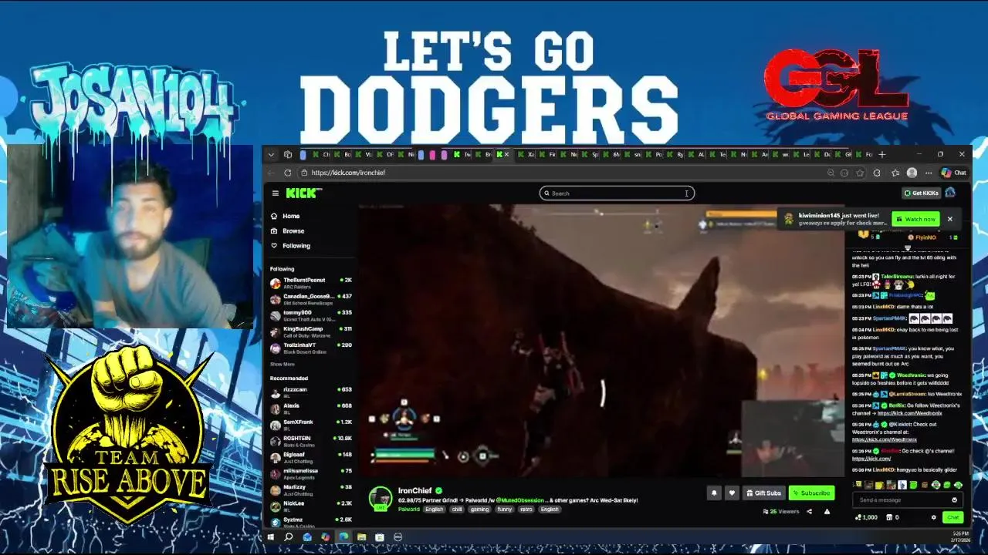This screenshot has height=555, width=988.
Task: Select the funny stream tag
Action: [x=505, y=510]
